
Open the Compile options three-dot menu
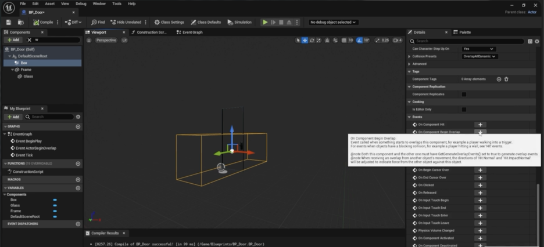click(x=58, y=22)
